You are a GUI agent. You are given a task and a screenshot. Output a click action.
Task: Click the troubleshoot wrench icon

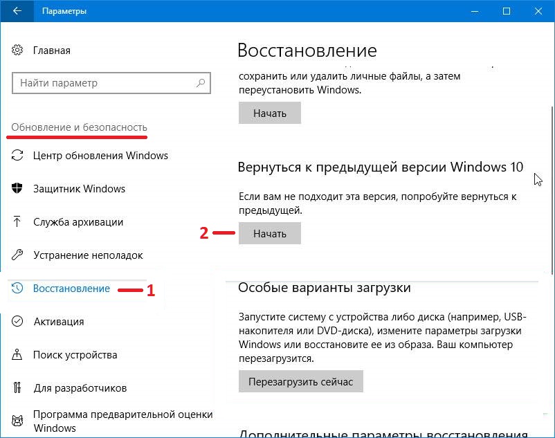tap(17, 255)
